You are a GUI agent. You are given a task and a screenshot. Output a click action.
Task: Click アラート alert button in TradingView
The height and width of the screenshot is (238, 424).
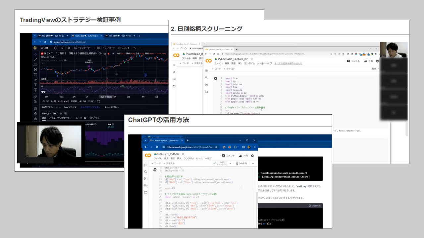click(x=109, y=48)
